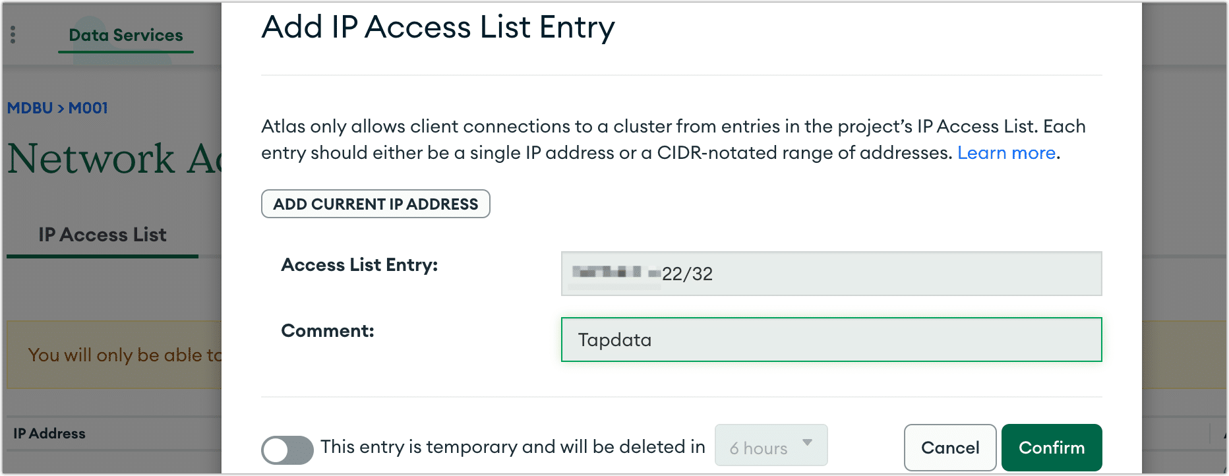Screen dimensions: 1229x476
Task: Cancel the Add IP Access List Entry dialog
Action: tap(950, 448)
